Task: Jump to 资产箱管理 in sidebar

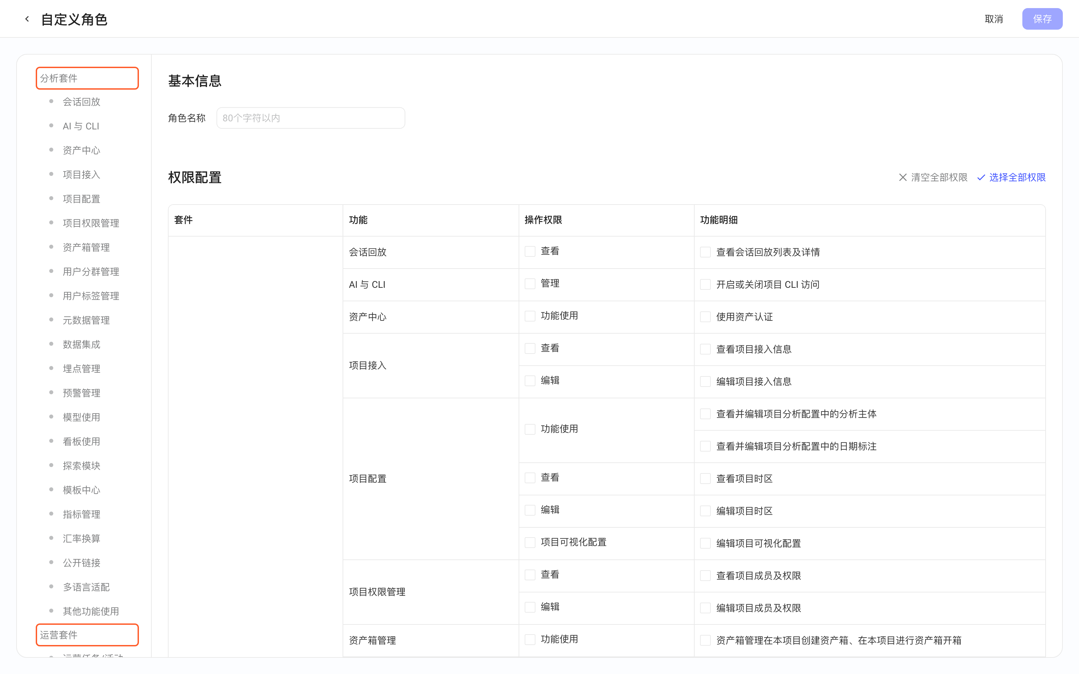Action: click(86, 247)
